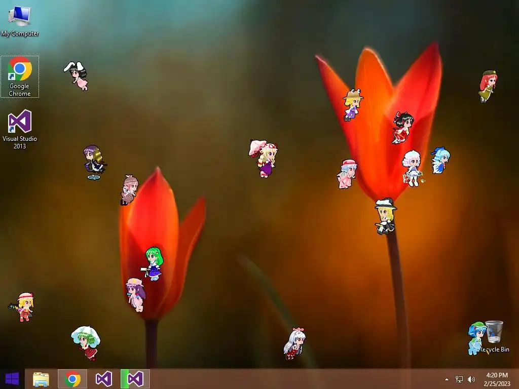Click the rabbit-eared girl in pink dress
The height and width of the screenshot is (389, 519).
[x=77, y=75]
